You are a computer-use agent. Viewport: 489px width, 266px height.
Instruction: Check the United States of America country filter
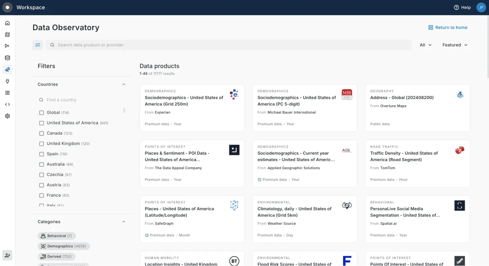41,123
